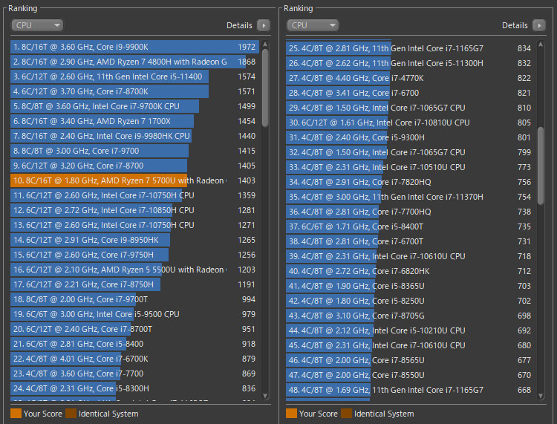
Task: Select row 30 Core i7-10810U CPU
Action: point(410,123)
